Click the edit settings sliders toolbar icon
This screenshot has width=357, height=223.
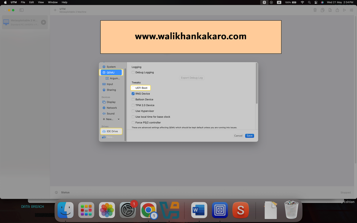[x=351, y=10]
